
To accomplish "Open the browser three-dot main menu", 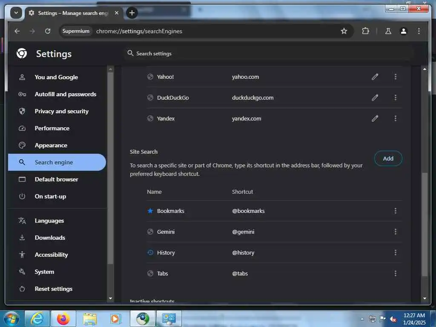I will [419, 31].
